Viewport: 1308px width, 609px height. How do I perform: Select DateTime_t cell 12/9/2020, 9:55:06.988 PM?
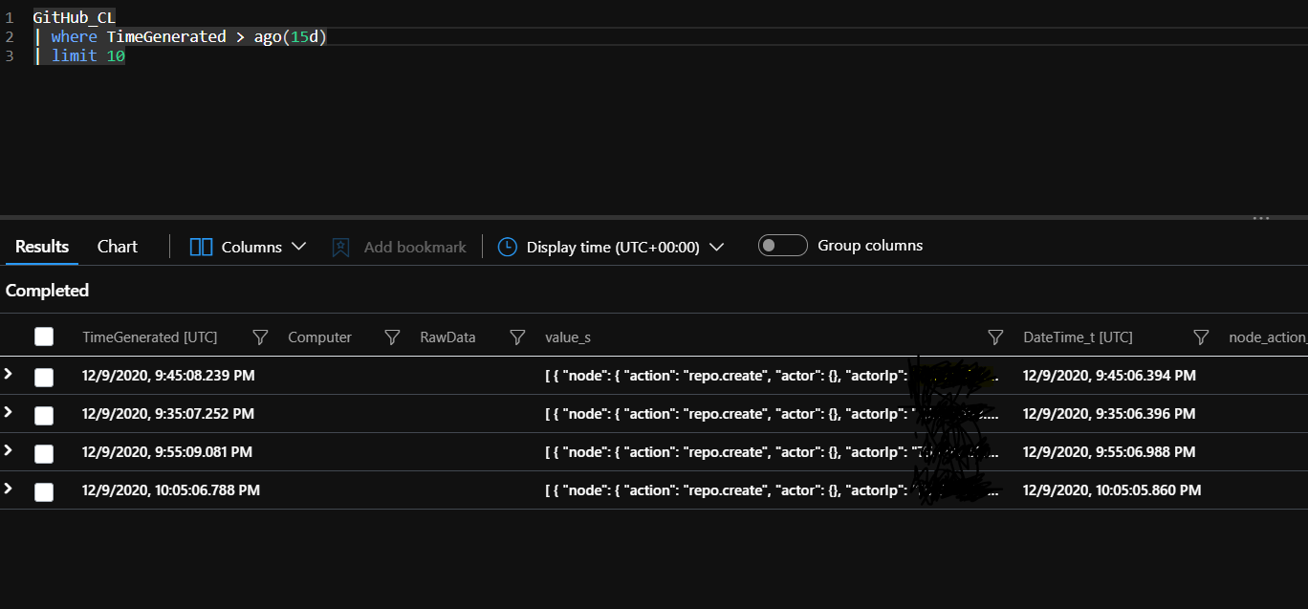[x=1109, y=452]
